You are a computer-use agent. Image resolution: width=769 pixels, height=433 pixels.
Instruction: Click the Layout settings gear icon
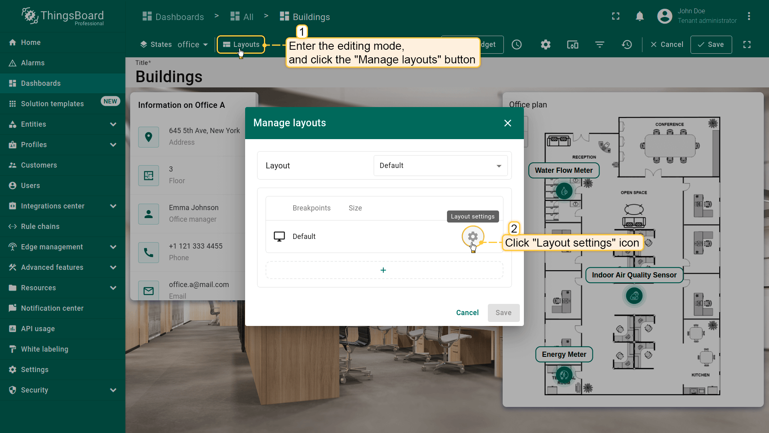coord(473,237)
